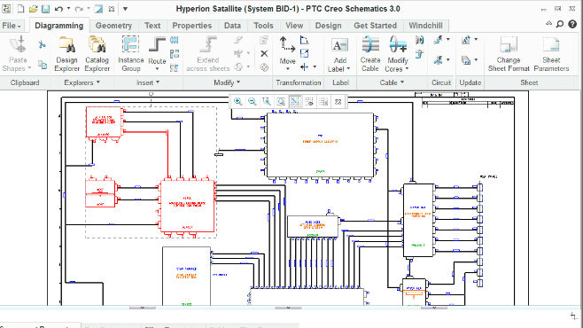Customize the Quick Access Toolbar dropdown
The height and width of the screenshot is (328, 583).
(x=125, y=9)
